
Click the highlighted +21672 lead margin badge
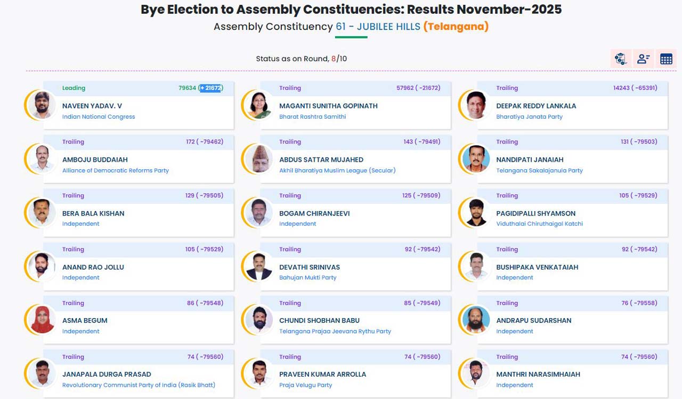[x=210, y=88]
